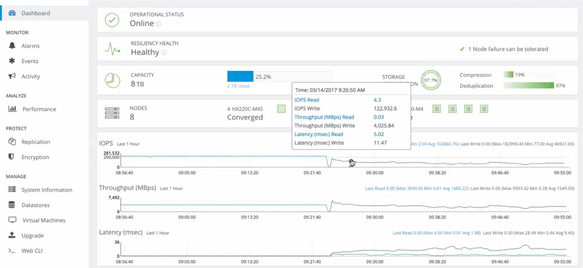583x268 pixels.
Task: Go to Virtual Machines section
Action: [x=43, y=220]
